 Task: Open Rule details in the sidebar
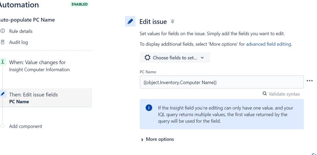(21, 31)
